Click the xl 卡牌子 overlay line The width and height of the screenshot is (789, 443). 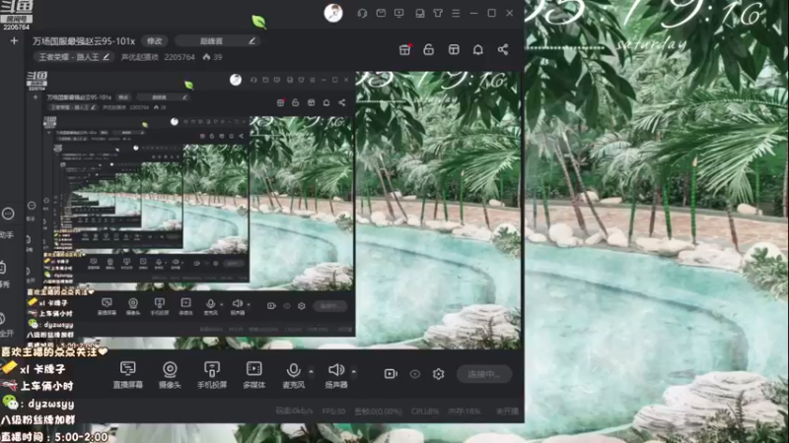(34, 368)
